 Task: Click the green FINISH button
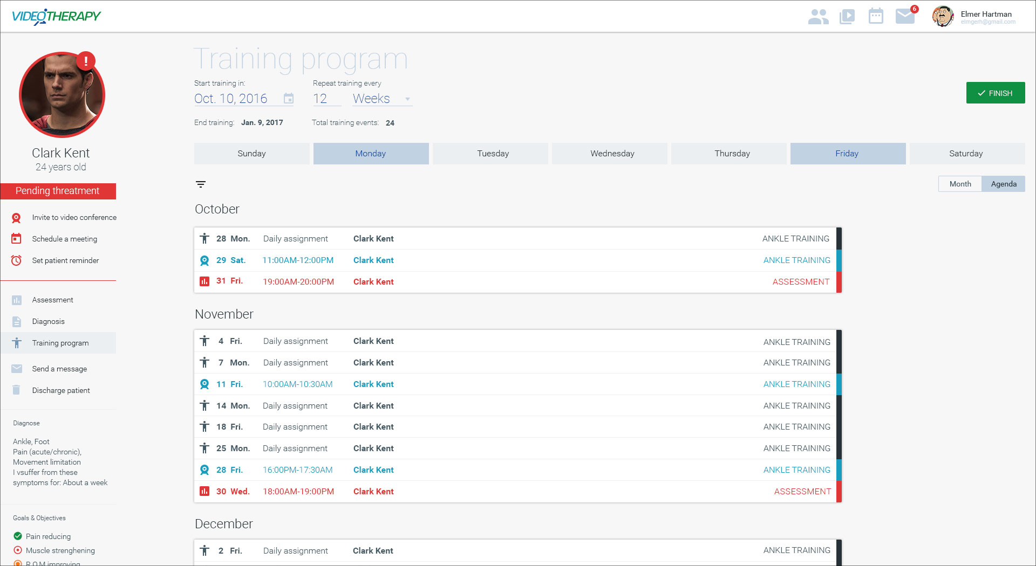point(995,93)
